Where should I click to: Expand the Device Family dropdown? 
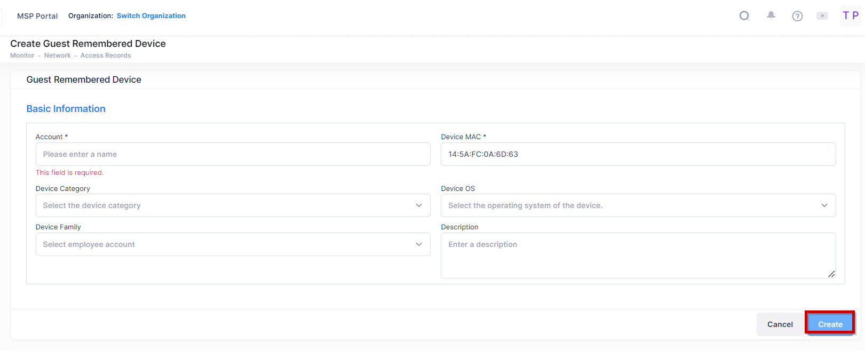(233, 244)
